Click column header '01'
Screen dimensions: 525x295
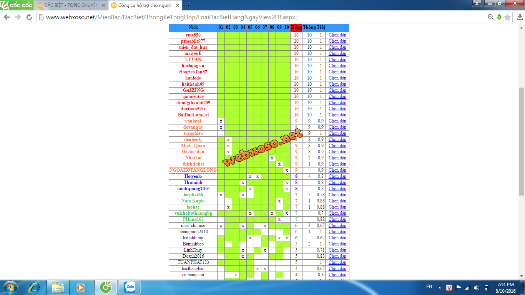(x=221, y=28)
